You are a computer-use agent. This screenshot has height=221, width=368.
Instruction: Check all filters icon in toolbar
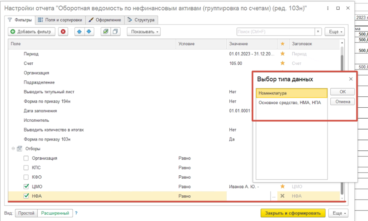(106, 32)
